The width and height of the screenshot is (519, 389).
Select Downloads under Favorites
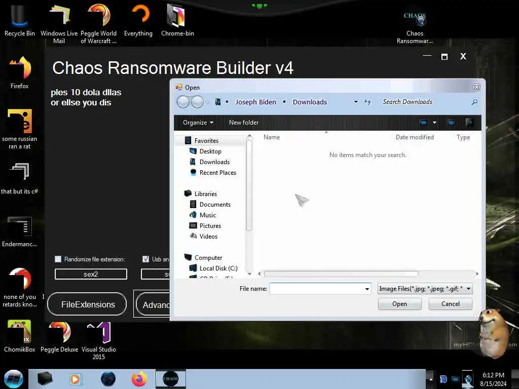tap(214, 162)
